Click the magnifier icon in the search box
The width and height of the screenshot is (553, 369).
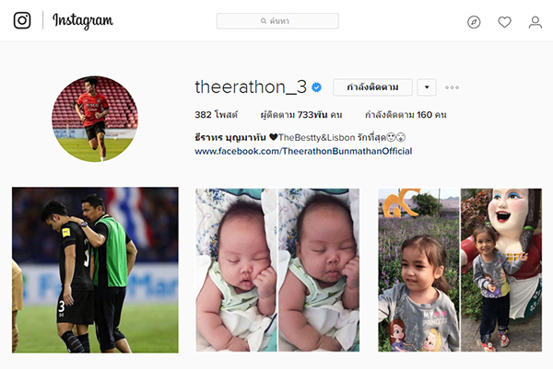[264, 21]
